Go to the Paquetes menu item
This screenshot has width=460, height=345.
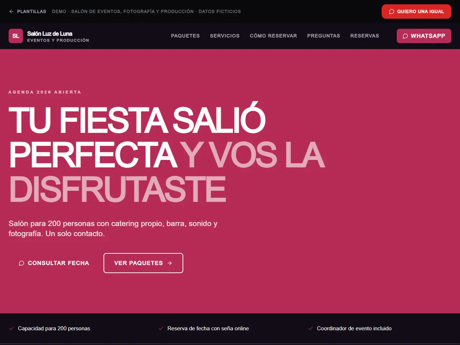pyautogui.click(x=185, y=36)
